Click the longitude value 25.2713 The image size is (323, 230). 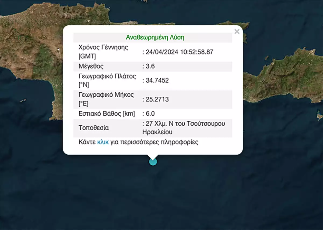pyautogui.click(x=157, y=100)
